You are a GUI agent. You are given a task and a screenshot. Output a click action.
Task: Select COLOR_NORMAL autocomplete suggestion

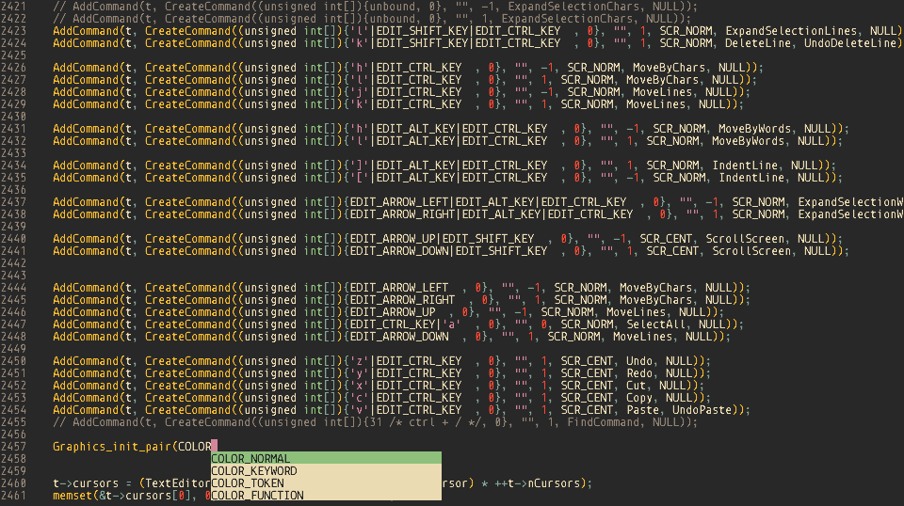(327, 458)
